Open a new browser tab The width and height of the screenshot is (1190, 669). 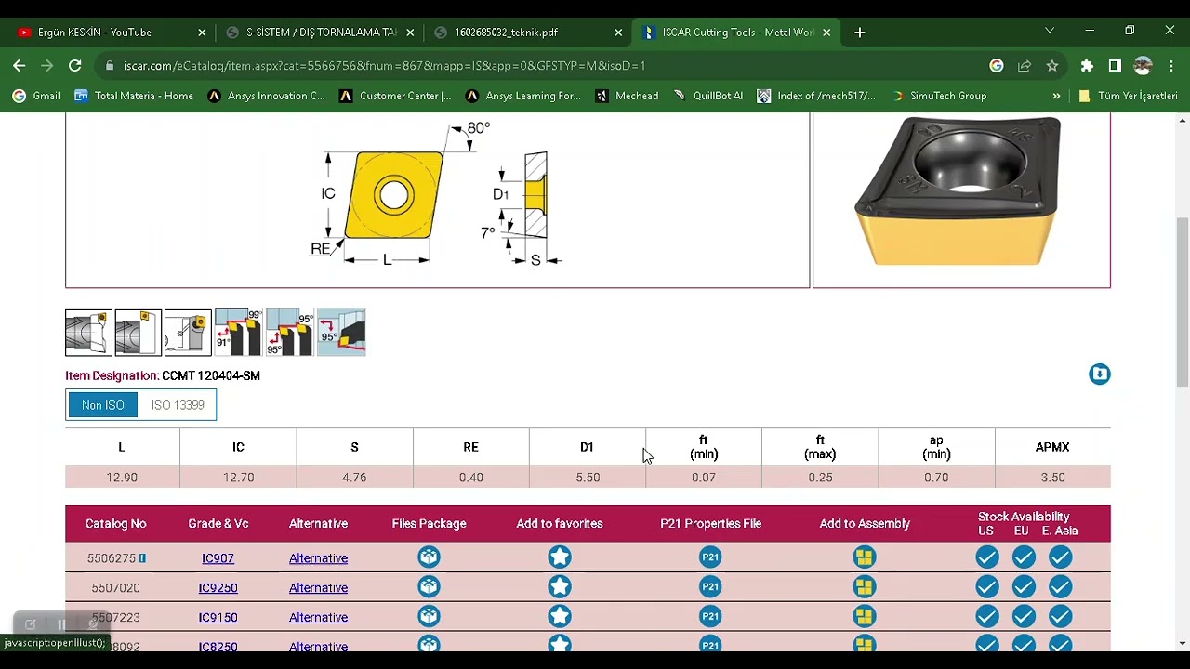pos(860,33)
